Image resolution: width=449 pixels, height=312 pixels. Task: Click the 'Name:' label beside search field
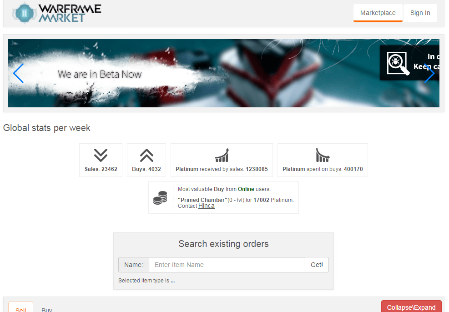133,265
